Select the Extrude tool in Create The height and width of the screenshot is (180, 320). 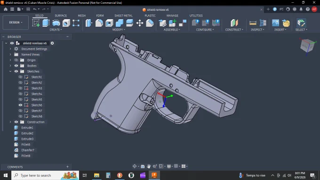(x=46, y=23)
